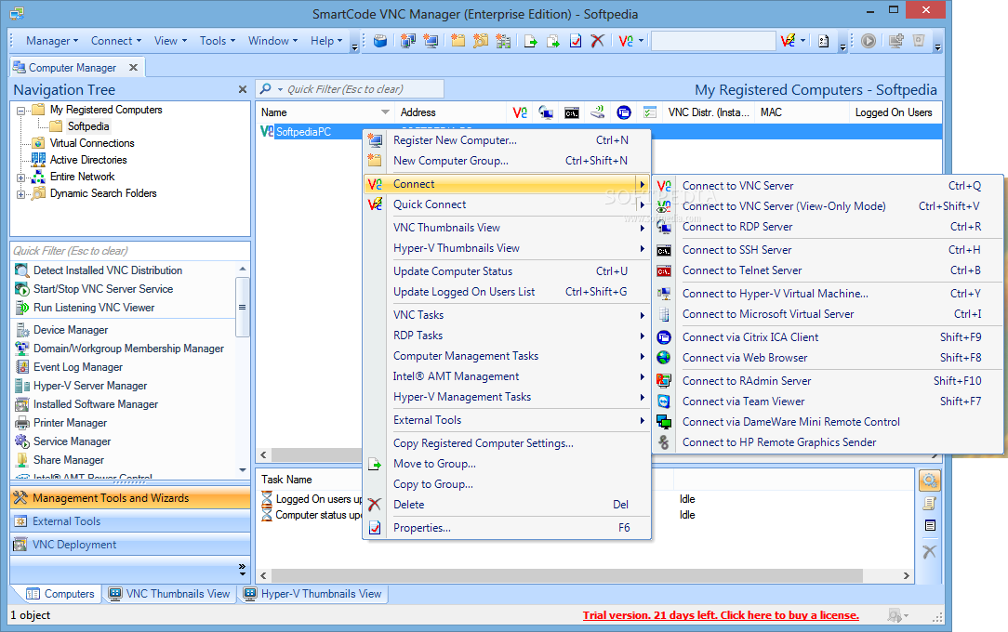
Task: Close the Navigation Tree panel
Action: [x=243, y=90]
